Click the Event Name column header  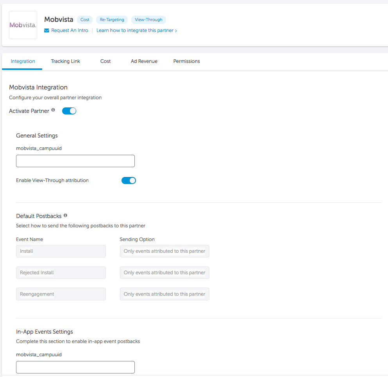(29, 239)
